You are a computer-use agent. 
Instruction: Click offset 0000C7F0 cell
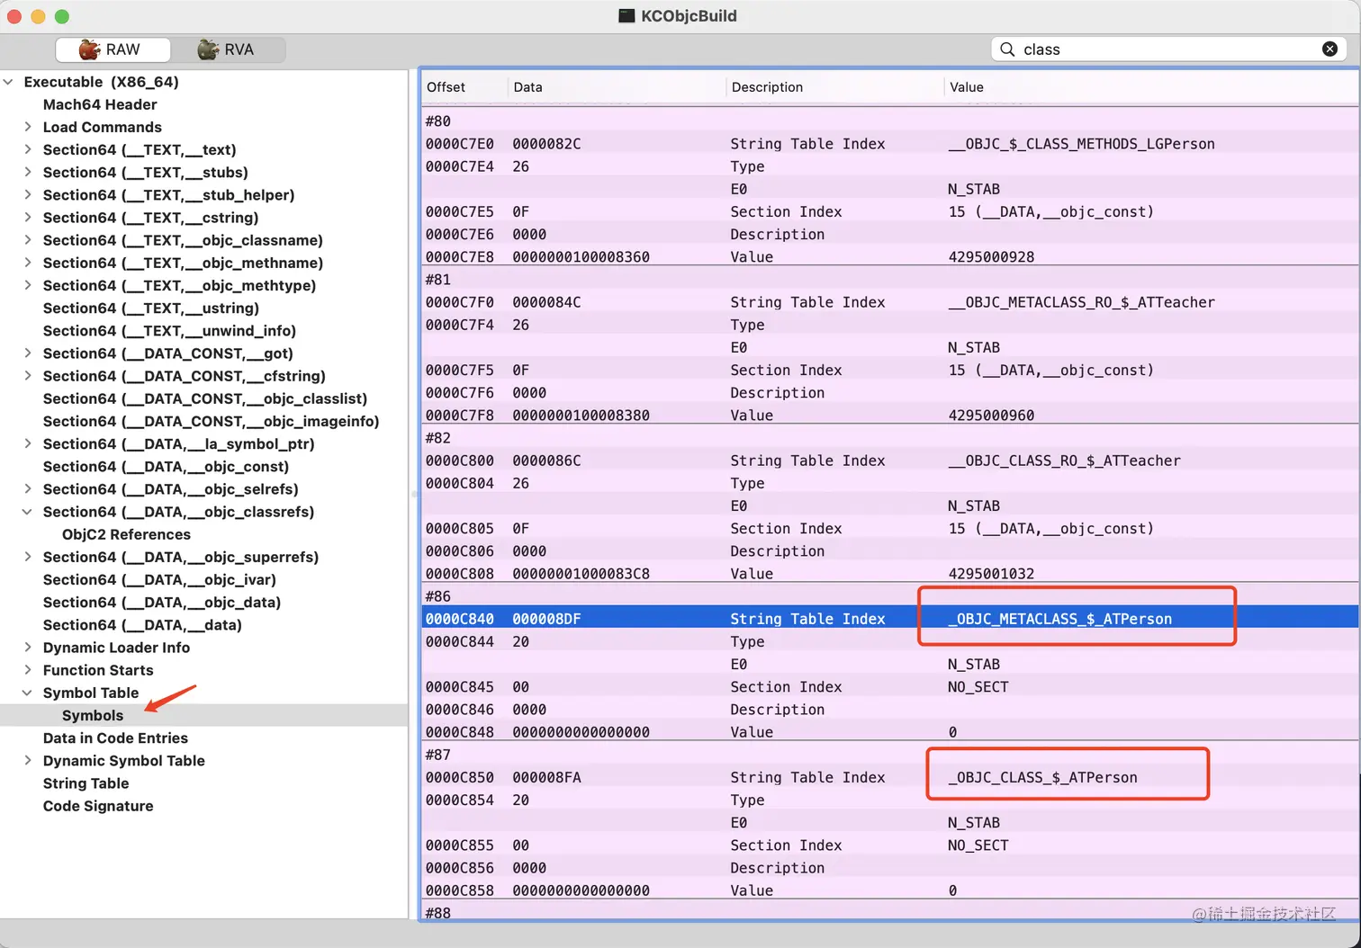(459, 302)
